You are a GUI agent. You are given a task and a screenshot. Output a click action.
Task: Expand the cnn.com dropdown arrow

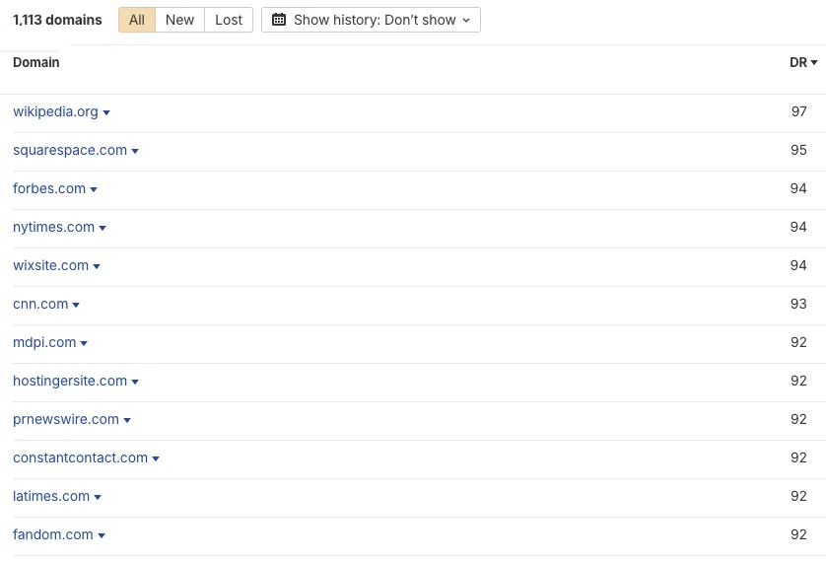pos(76,305)
